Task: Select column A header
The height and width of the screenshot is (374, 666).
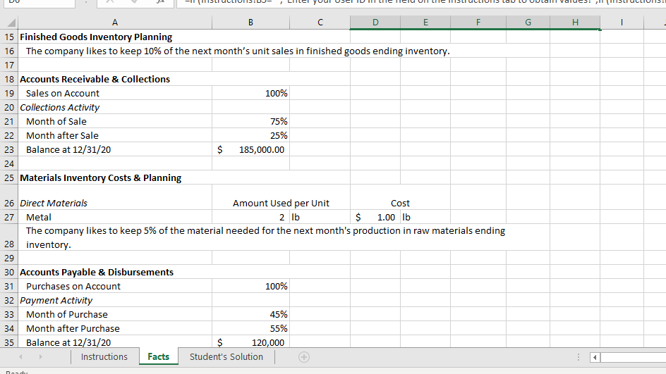Action: (x=115, y=23)
